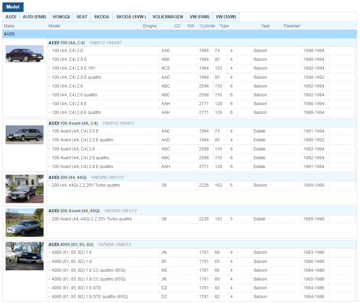Image resolution: width=360 pixels, height=303 pixels.
Task: Open 4000 1.8 CC quattro (85Q) NE row
Action: 89,270
